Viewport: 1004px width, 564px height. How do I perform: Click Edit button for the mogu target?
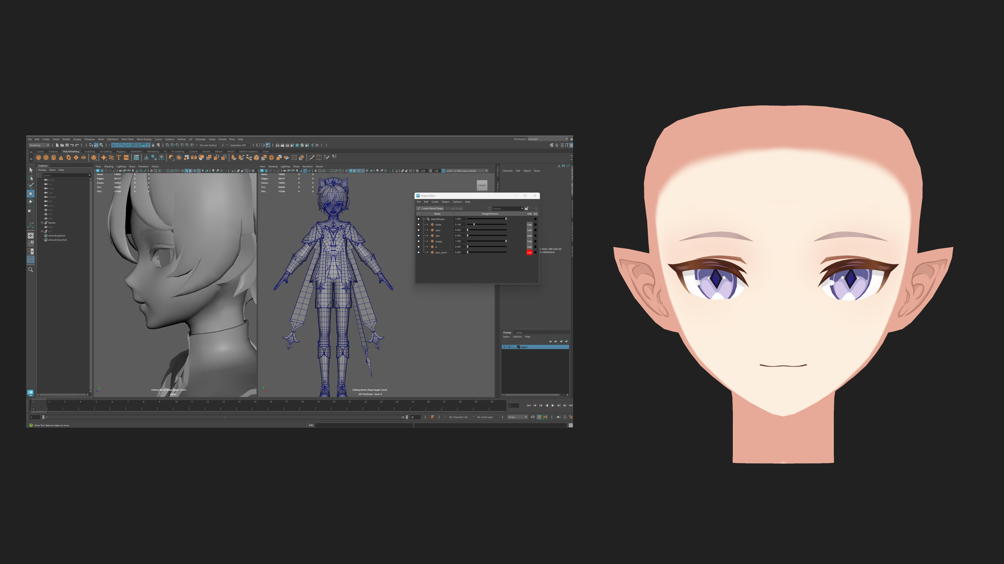(529, 241)
